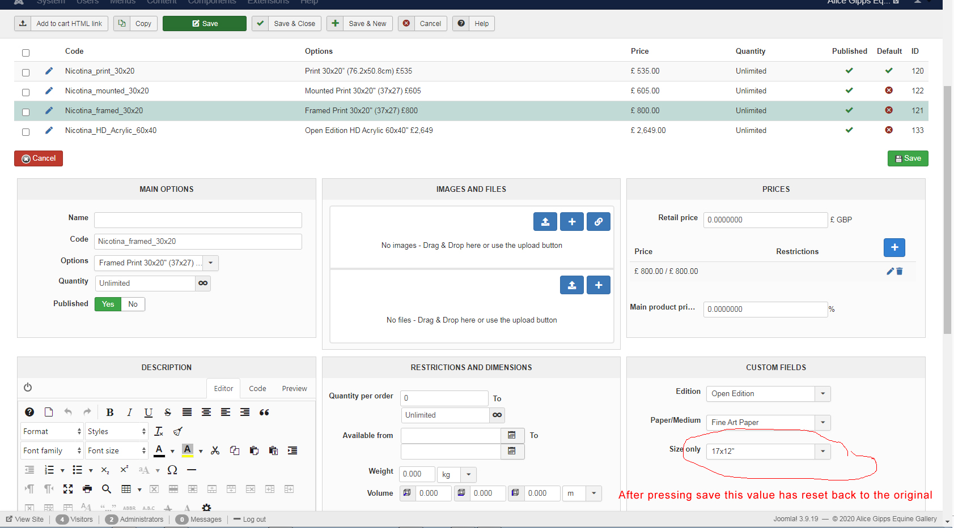
Task: Edit the Nicotina_print_30x20 row using its pencil
Action: [x=49, y=71]
